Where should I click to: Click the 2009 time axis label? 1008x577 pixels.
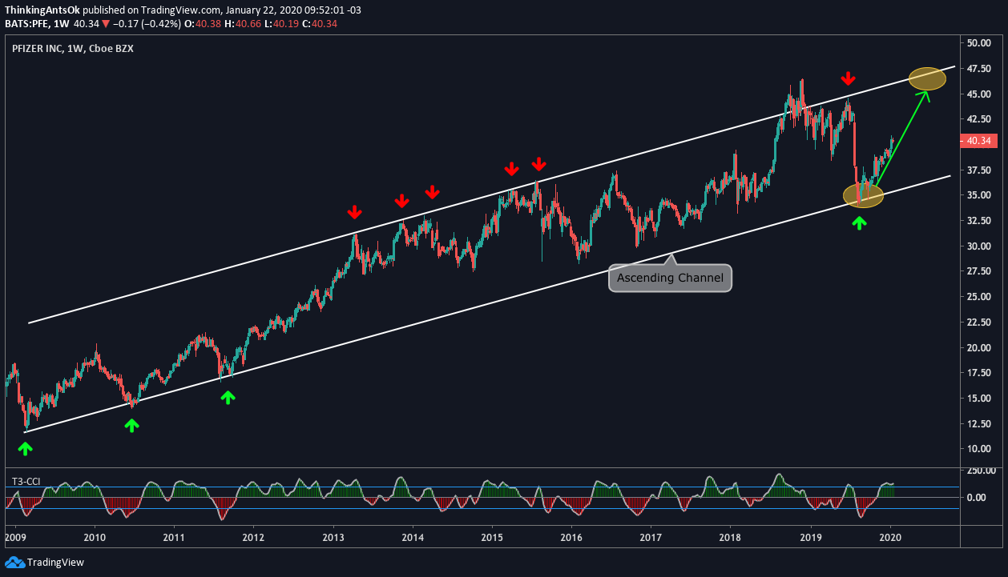pyautogui.click(x=16, y=537)
